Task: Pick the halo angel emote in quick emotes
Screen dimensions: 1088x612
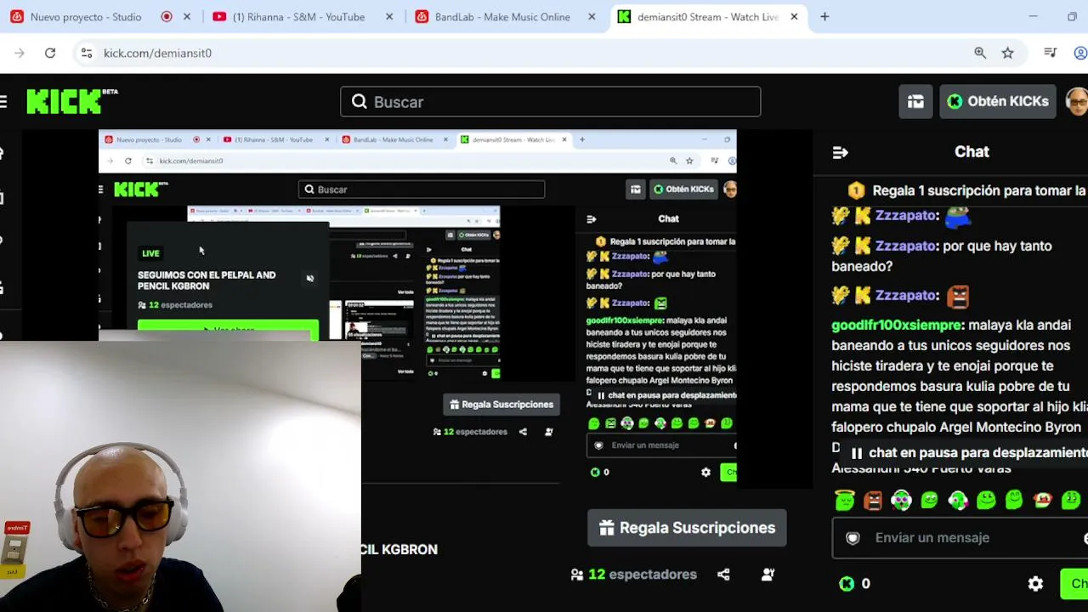Action: 844,500
